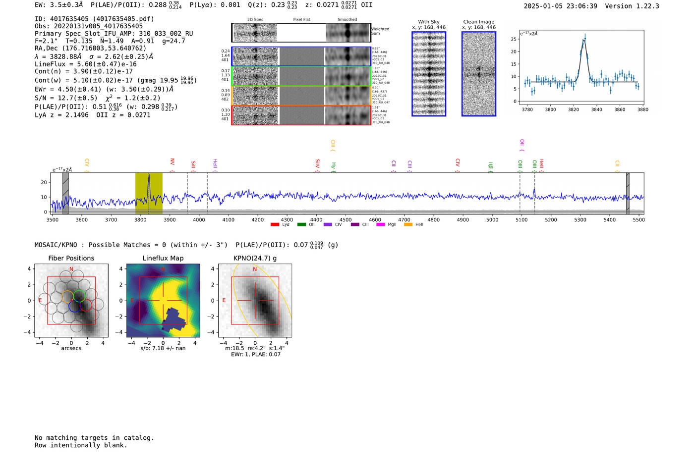This screenshot has height=472, width=694.
Task: Click the 'Q(z): 0.23' header value
Action: tap(267, 5)
